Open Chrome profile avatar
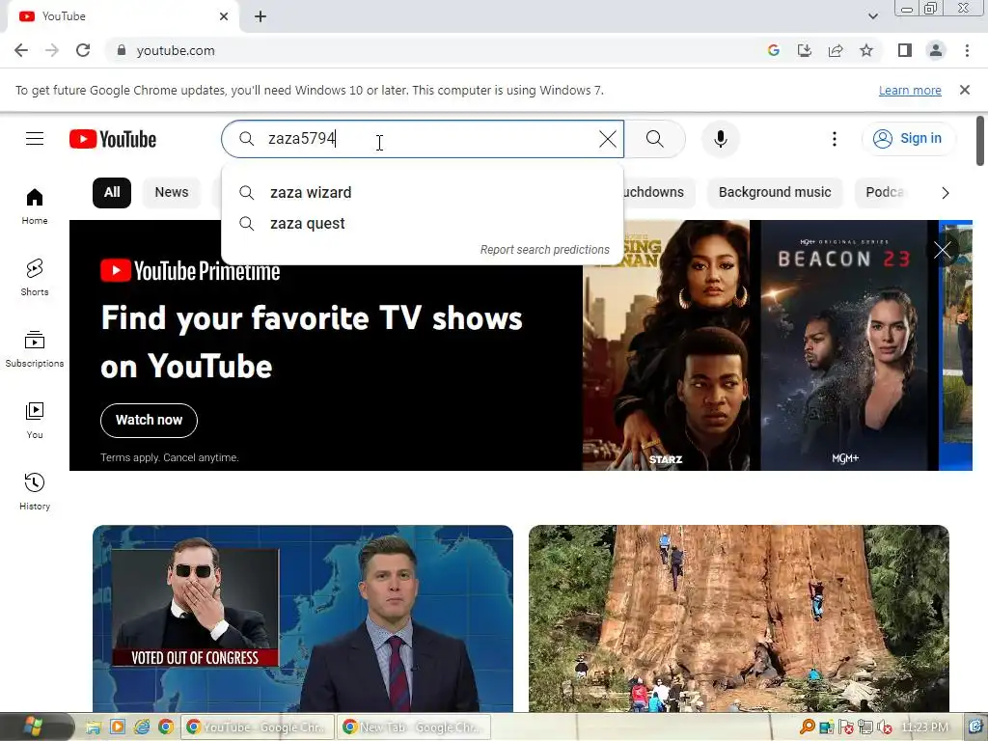Viewport: 988px width, 741px height. click(936, 50)
